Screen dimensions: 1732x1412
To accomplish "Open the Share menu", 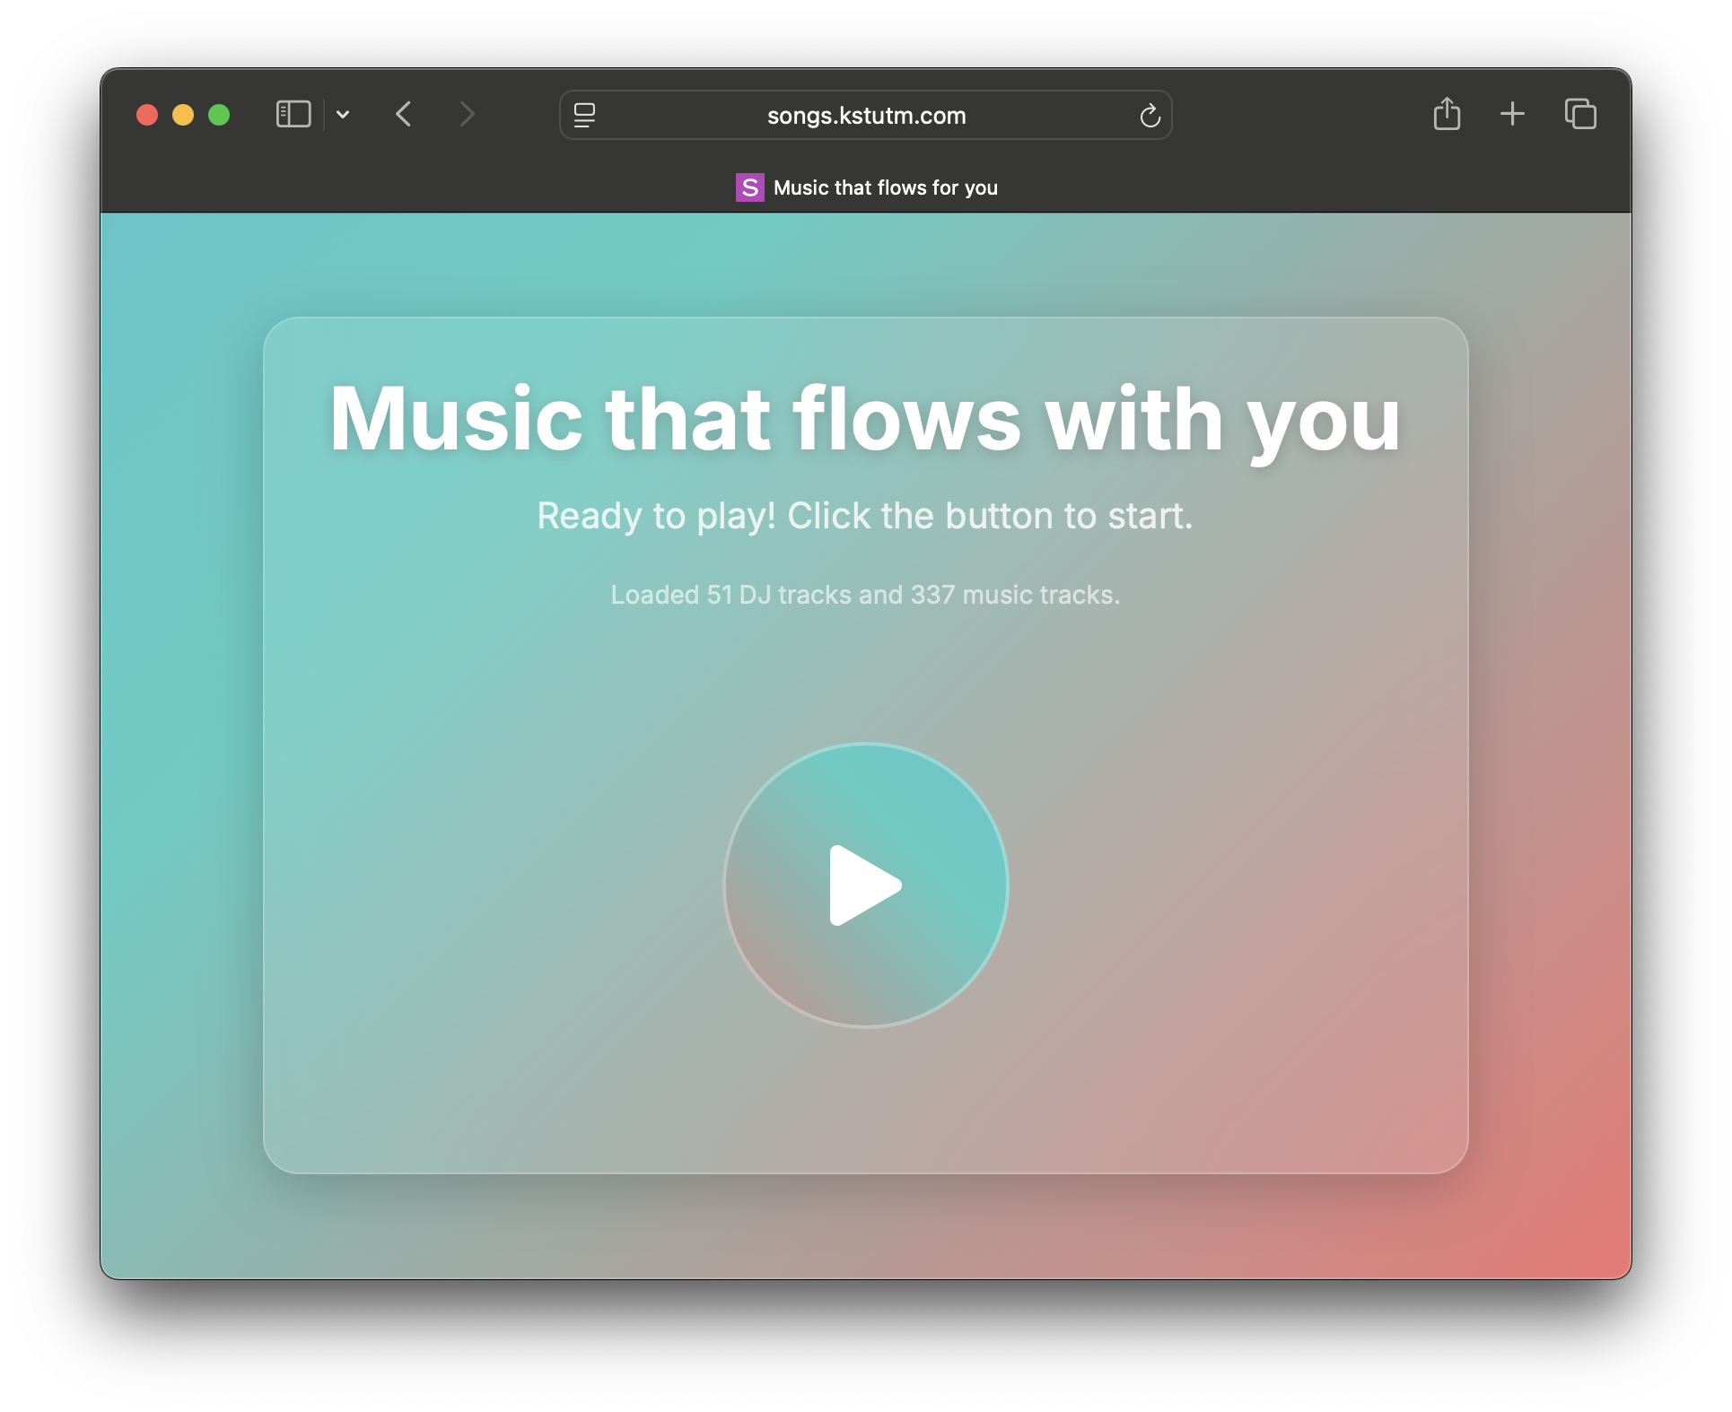I will 1447,114.
